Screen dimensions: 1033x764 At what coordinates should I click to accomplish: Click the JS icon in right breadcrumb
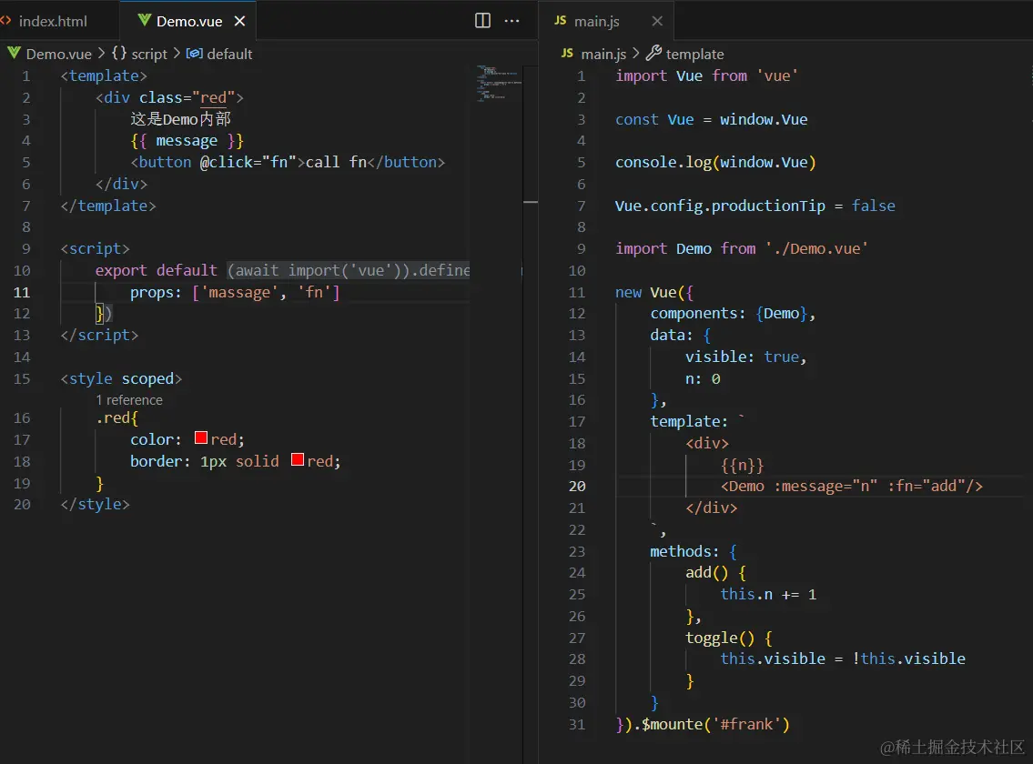(567, 54)
